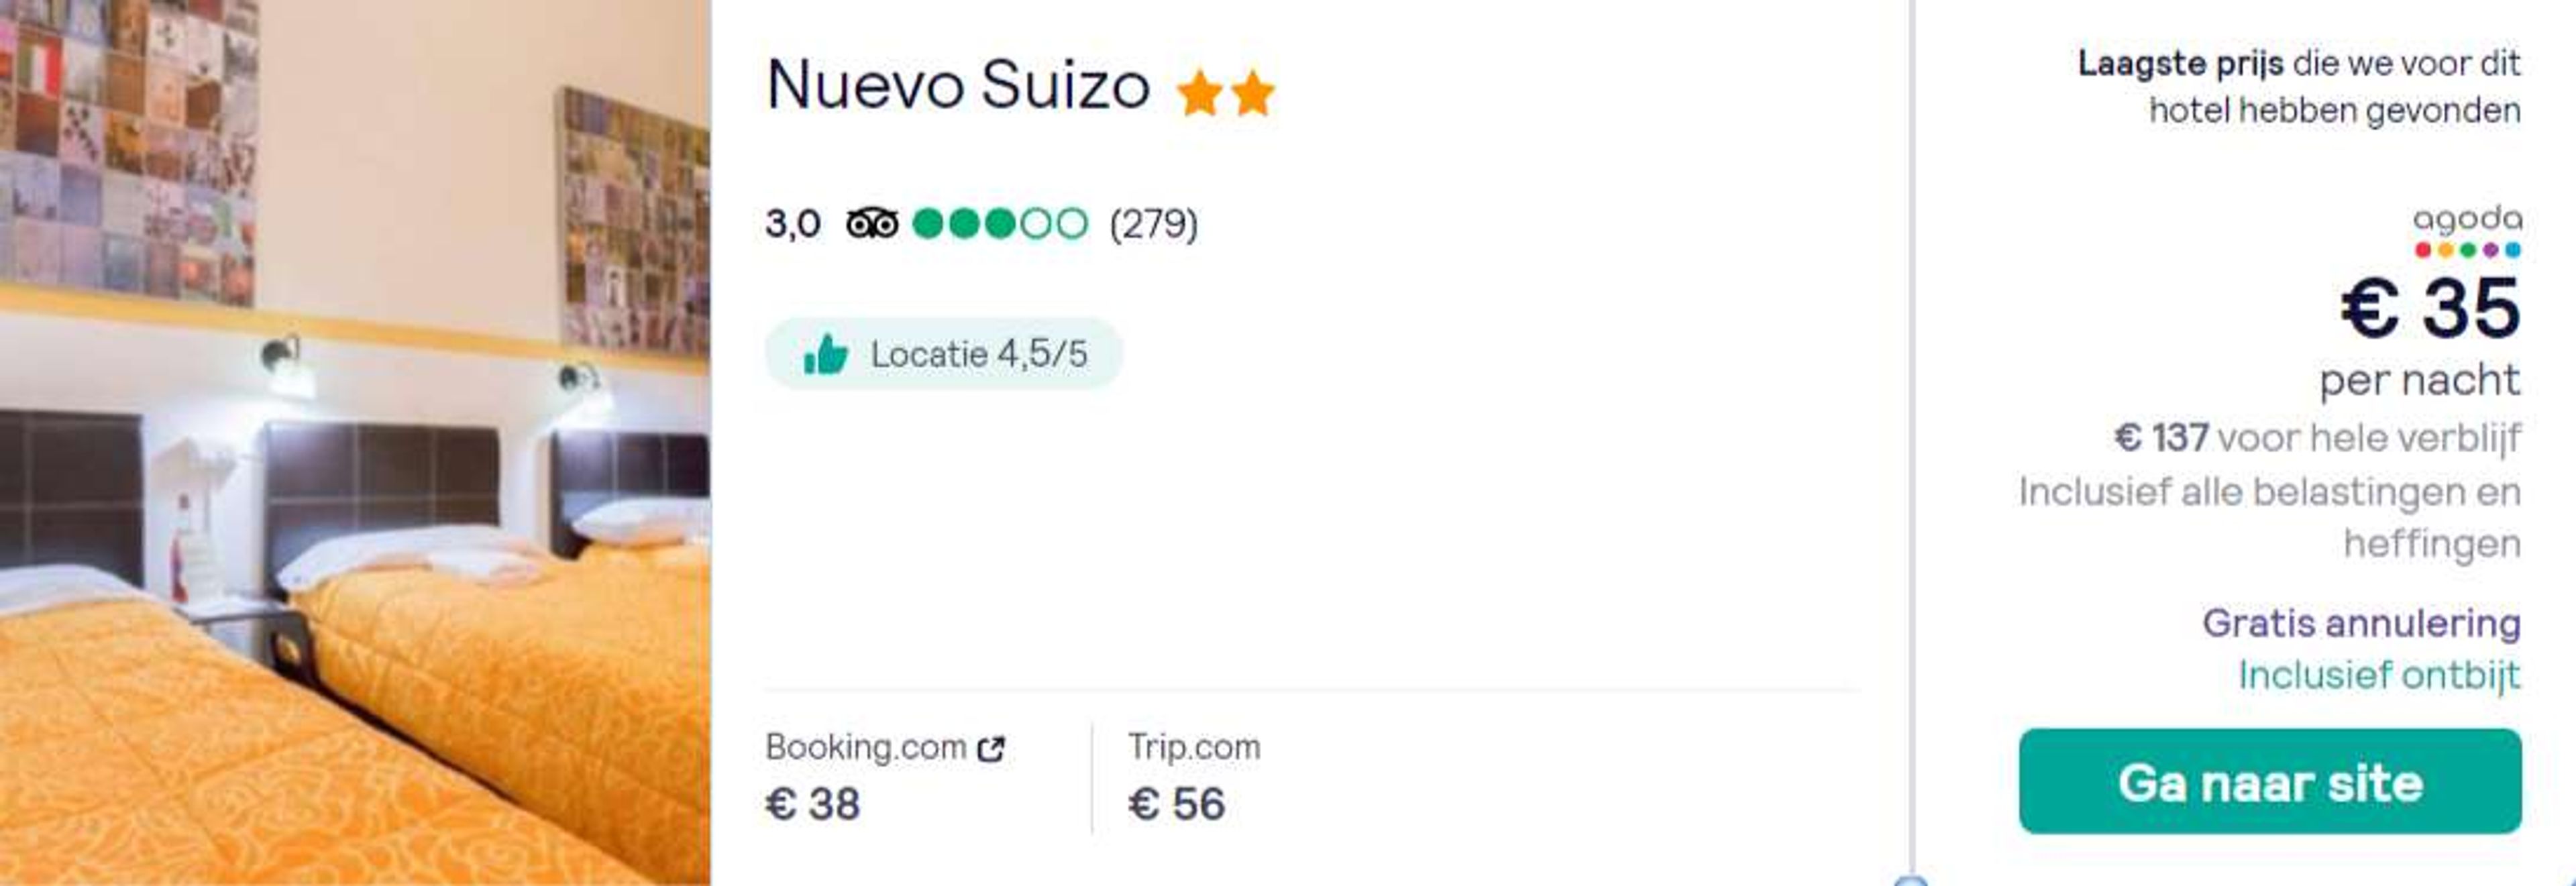Open the Booking.com price offer
2576x886 pixels.
pyautogui.click(x=885, y=777)
